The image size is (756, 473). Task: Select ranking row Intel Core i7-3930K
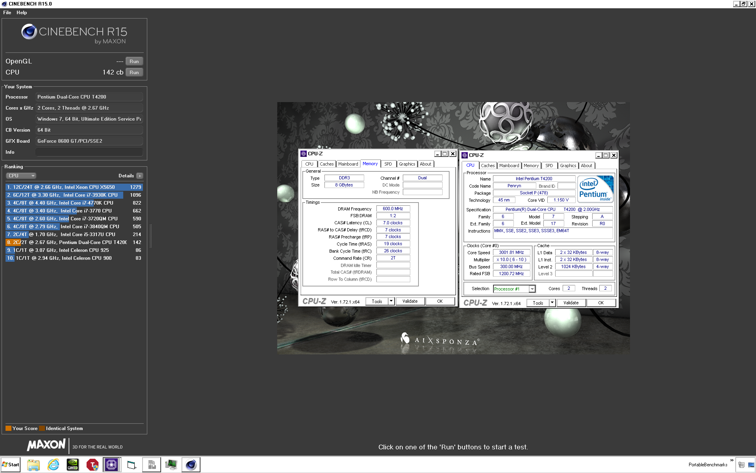(74, 195)
